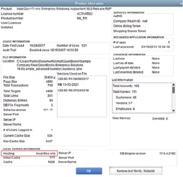Click the Dictionary Entries 80 value
The image size is (183, 177).
[x=51, y=100]
